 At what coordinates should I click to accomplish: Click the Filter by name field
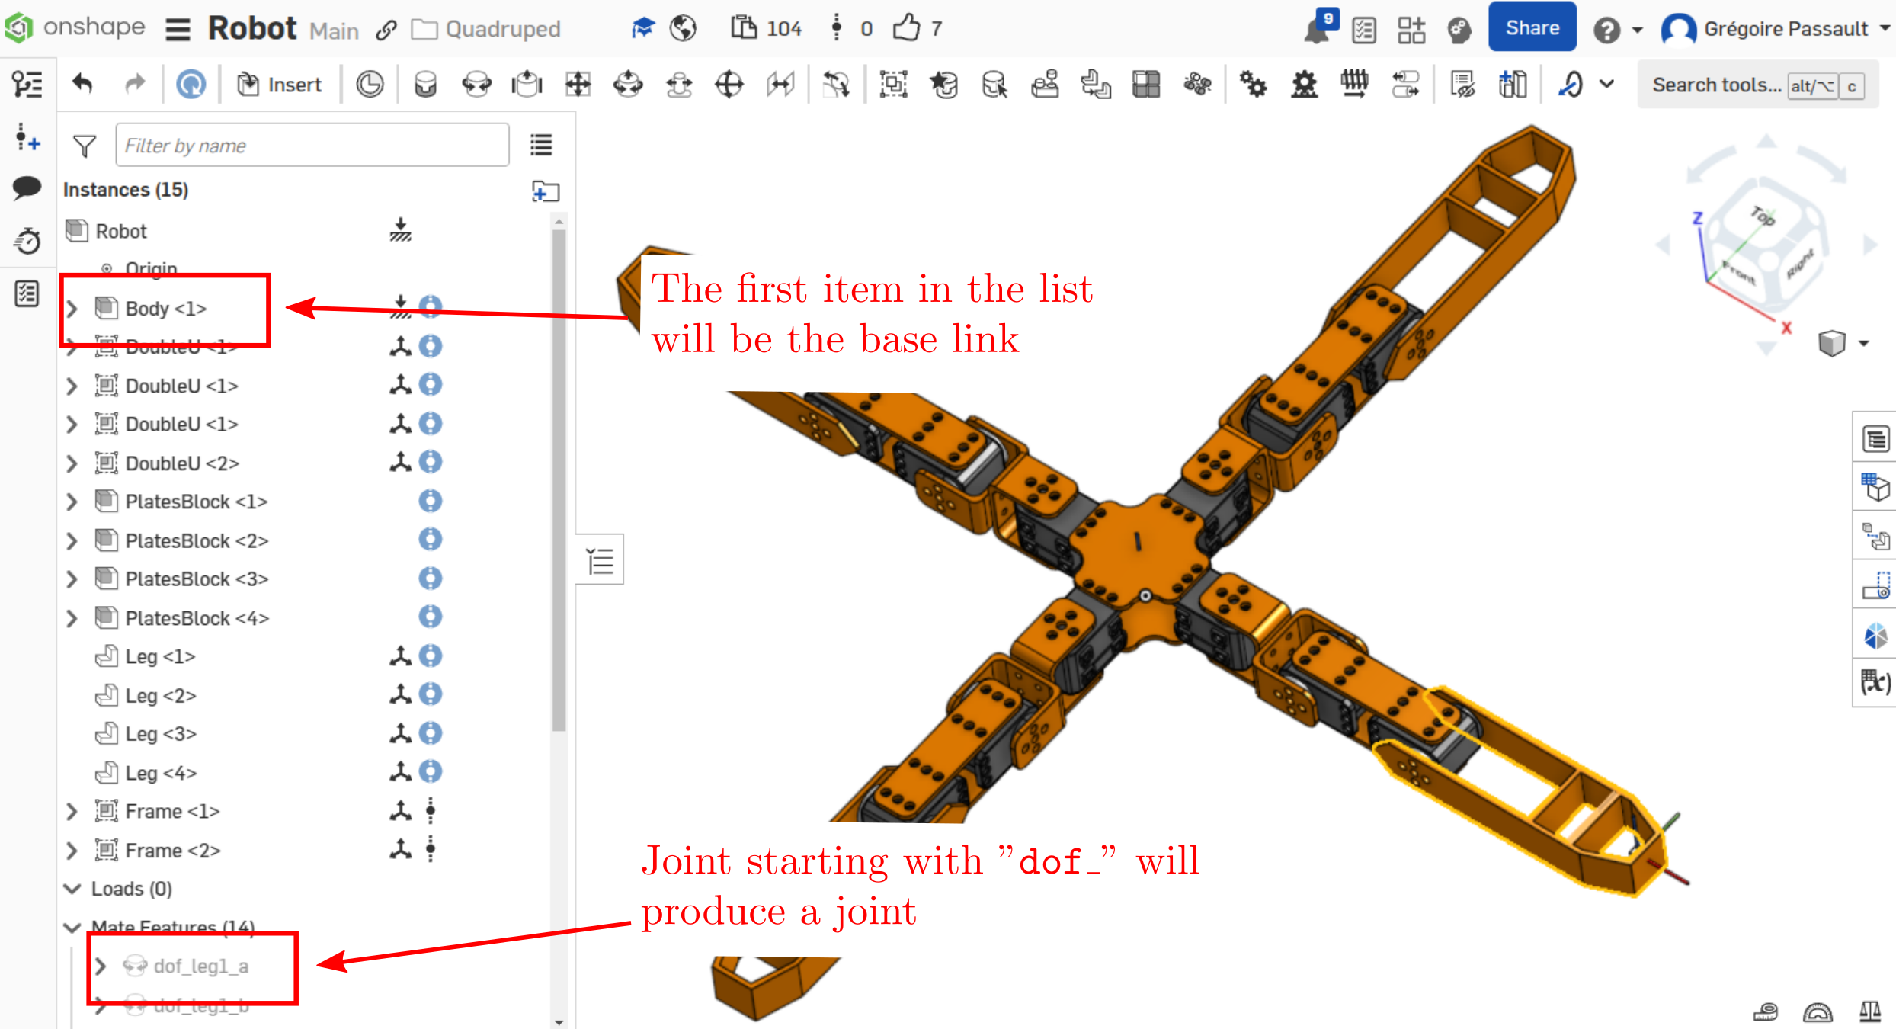click(x=312, y=145)
